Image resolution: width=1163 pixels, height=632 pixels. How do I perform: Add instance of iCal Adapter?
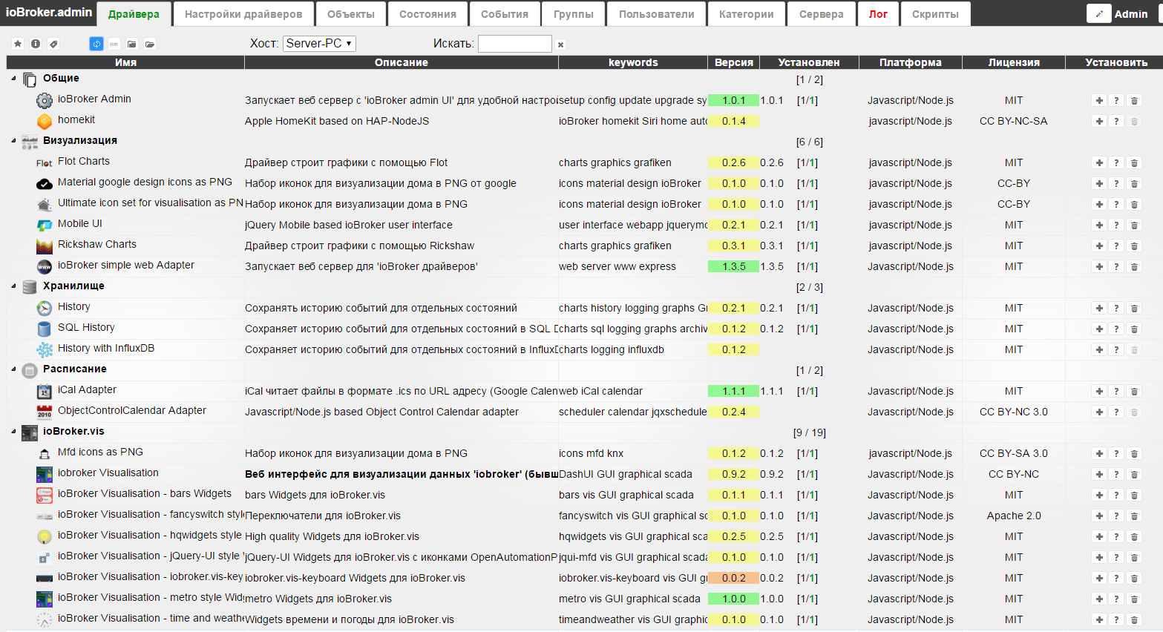[x=1099, y=391]
